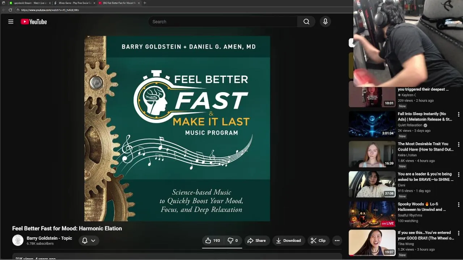Image resolution: width=463 pixels, height=260 pixels.
Task: Switch to the Mines Game browser tab
Action: pyautogui.click(x=74, y=3)
